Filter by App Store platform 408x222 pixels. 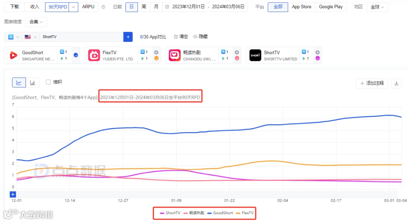(301, 7)
